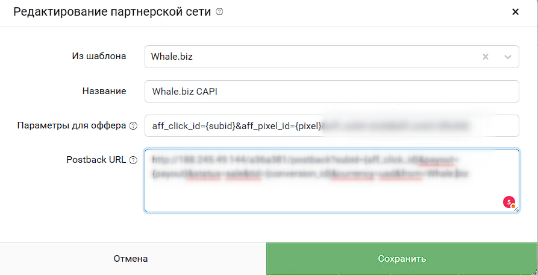The width and height of the screenshot is (538, 275).
Task: Click the Postback URL label text
Action: (x=96, y=160)
